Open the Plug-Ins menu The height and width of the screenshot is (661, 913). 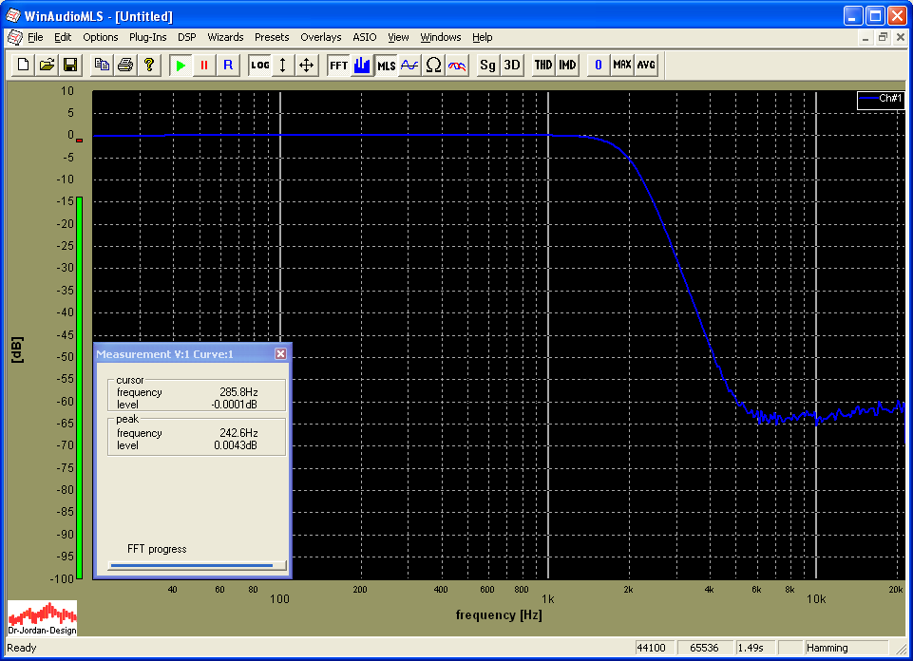coord(147,37)
